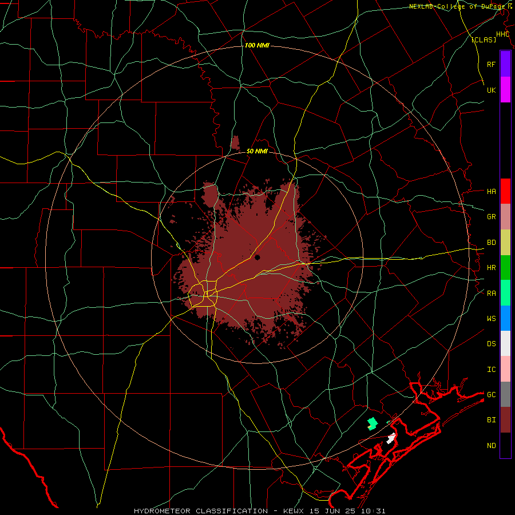Click the purple RF legend color swatch
The width and height of the screenshot is (515, 515).
pos(505,64)
